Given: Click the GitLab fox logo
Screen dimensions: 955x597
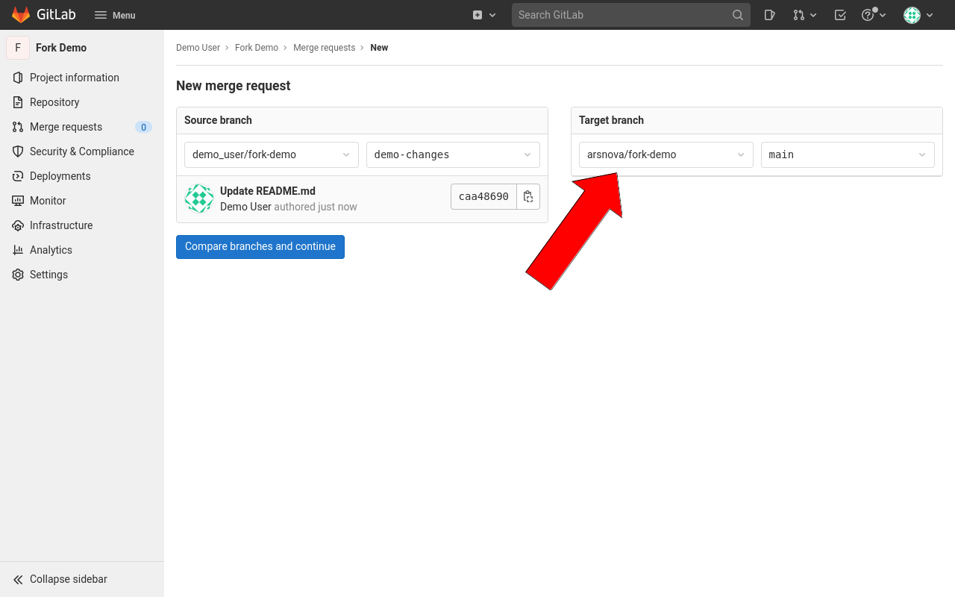Looking at the screenshot, I should click(x=21, y=15).
